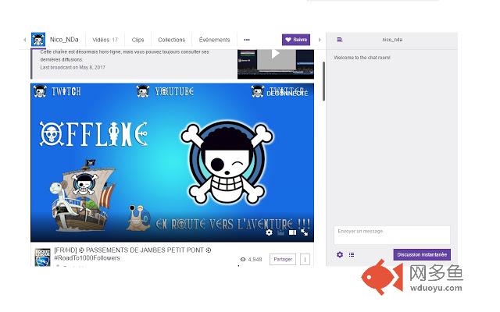500x312 pixels.
Task: Open the Collections tab
Action: tap(171, 40)
